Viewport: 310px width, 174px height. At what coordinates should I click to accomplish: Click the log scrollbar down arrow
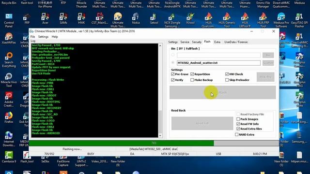pos(160,135)
